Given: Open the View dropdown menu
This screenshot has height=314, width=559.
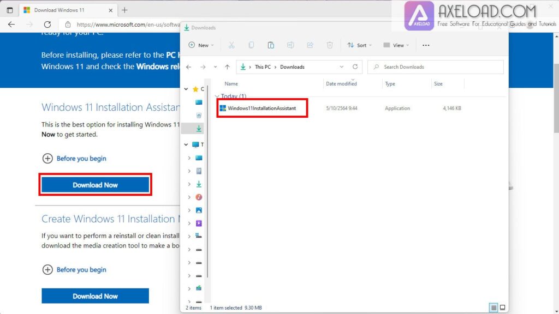Looking at the screenshot, I should coord(396,45).
